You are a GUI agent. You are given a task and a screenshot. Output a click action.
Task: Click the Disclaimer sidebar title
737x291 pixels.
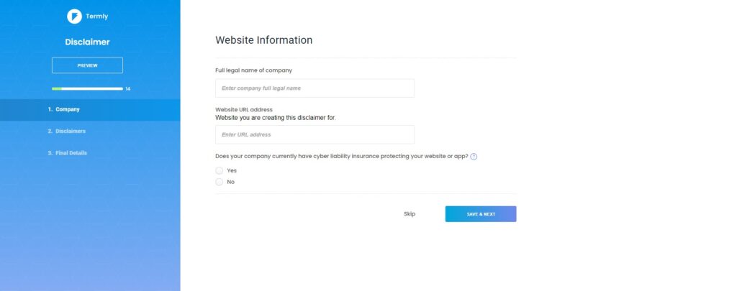(x=87, y=42)
